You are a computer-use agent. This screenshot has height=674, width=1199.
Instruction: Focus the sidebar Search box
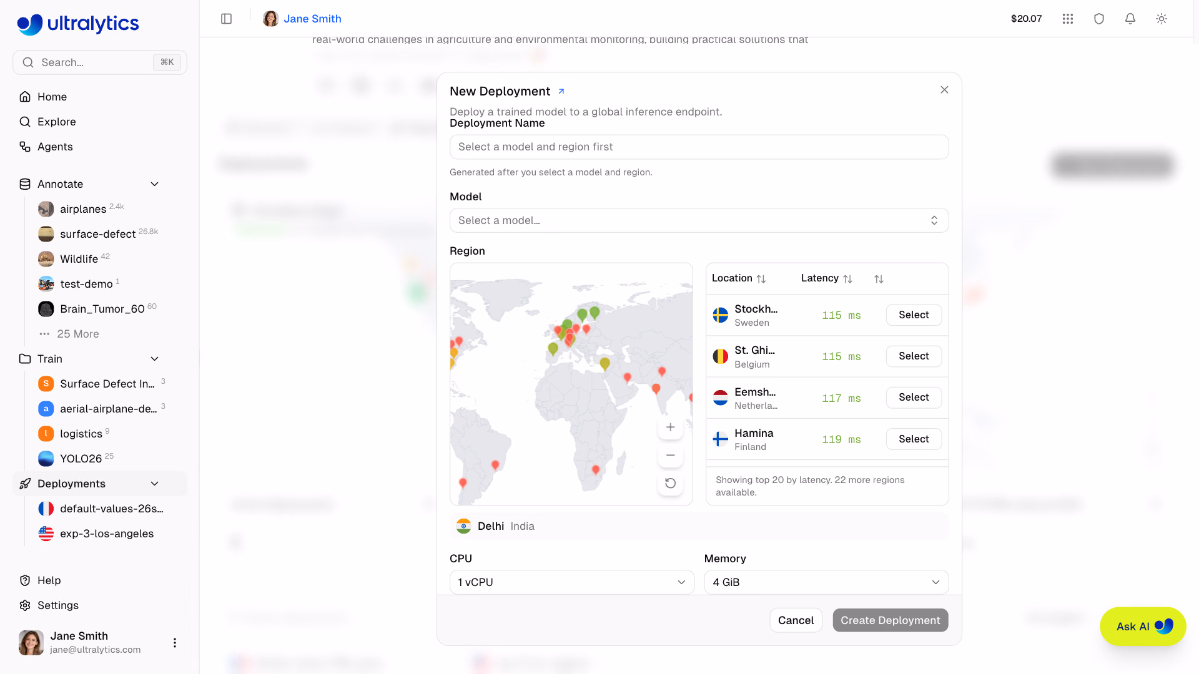[100, 62]
